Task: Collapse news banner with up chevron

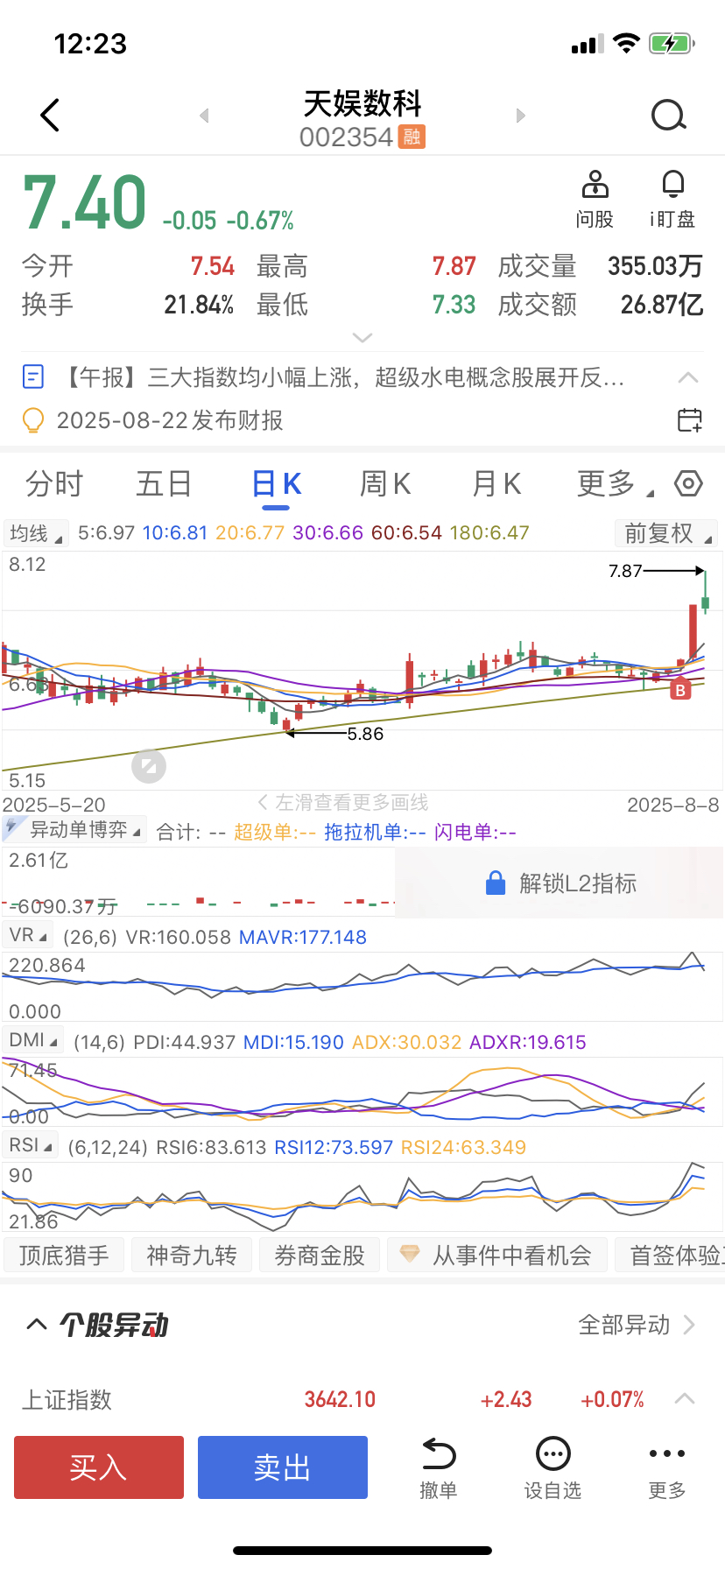Action: (x=688, y=377)
